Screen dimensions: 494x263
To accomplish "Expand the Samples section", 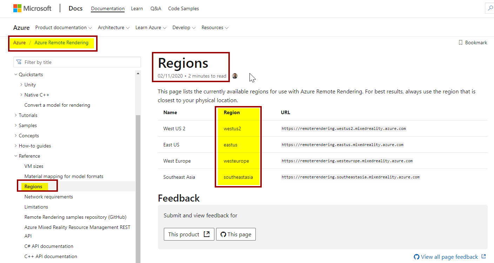I will (15, 125).
